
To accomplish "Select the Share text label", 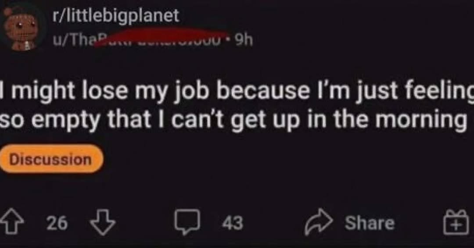I will point(370,223).
